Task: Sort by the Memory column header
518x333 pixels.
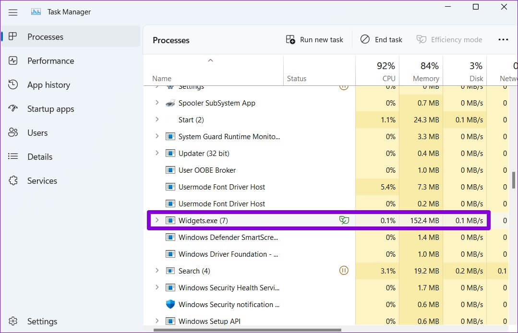Action: click(x=421, y=71)
